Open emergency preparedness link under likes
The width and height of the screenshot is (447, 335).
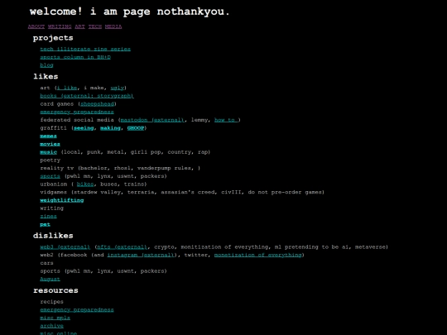pyautogui.click(x=77, y=112)
